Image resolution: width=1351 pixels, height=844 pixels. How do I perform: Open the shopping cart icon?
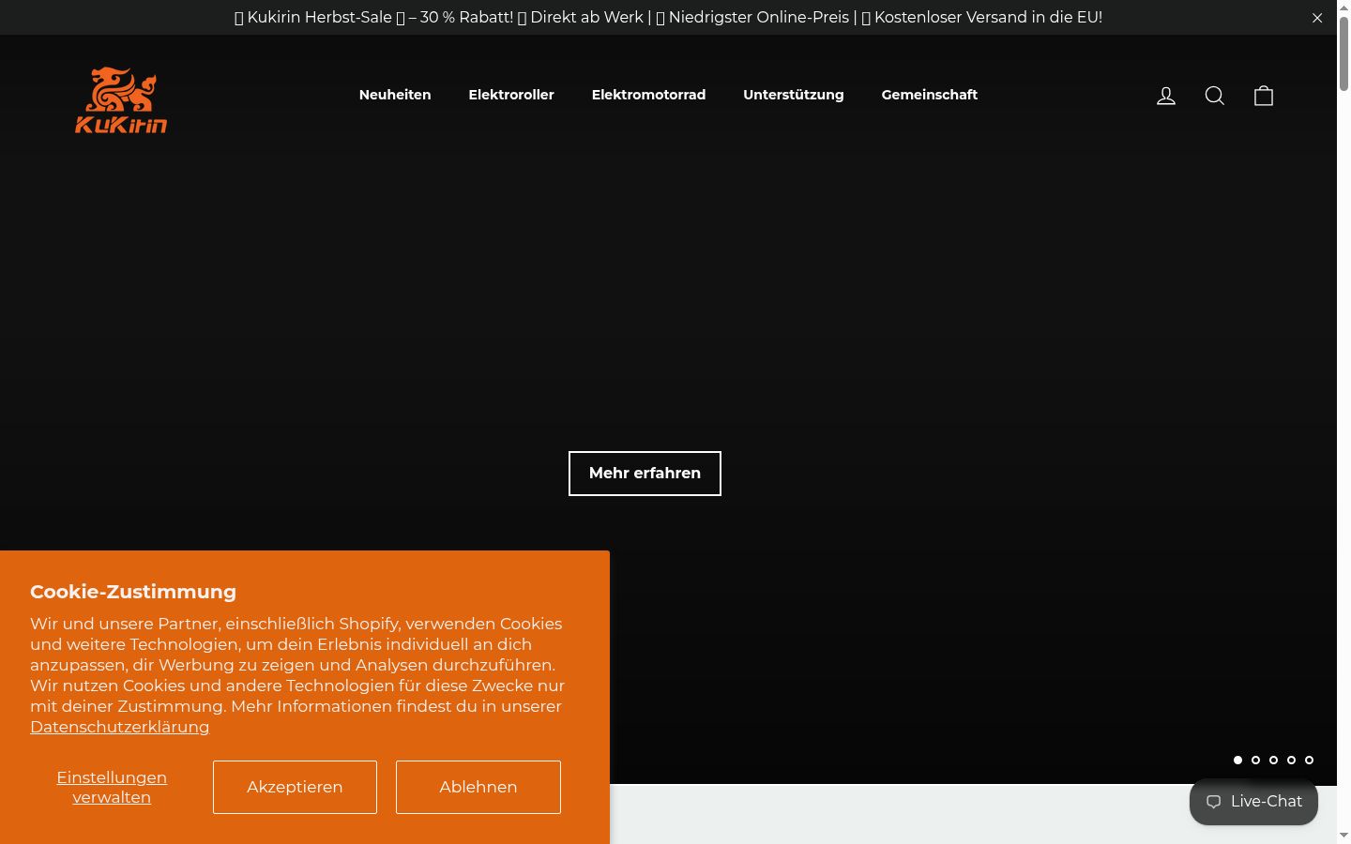[1264, 96]
